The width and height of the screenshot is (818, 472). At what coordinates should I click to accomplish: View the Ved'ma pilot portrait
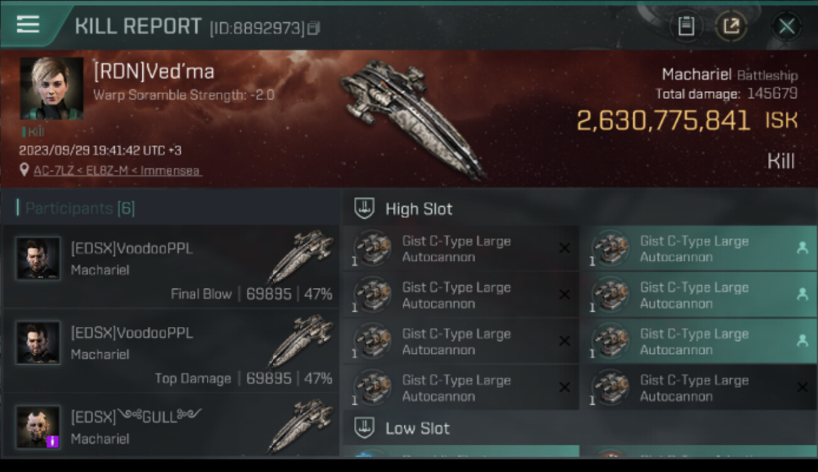pyautogui.click(x=52, y=88)
